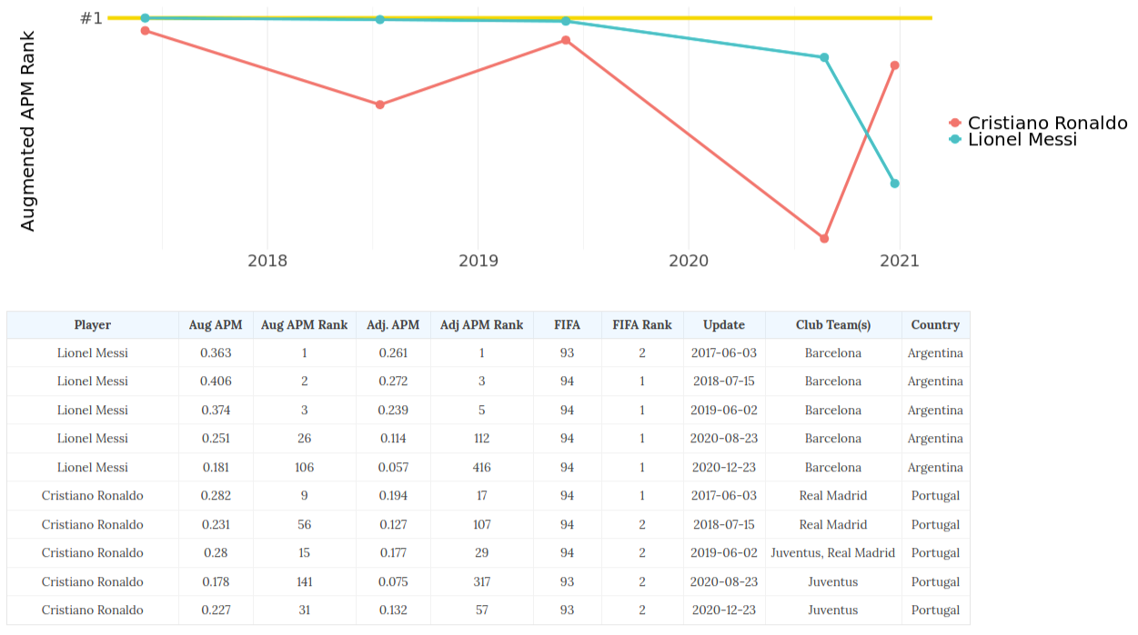1138x635 pixels.
Task: Select the Aug APM Rank cell showing 141
Action: (304, 581)
